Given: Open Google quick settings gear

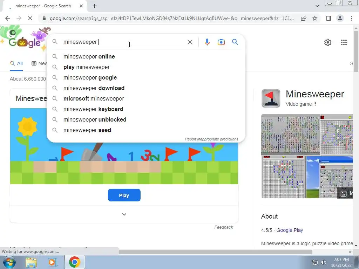Looking at the screenshot, I should pyautogui.click(x=328, y=42).
